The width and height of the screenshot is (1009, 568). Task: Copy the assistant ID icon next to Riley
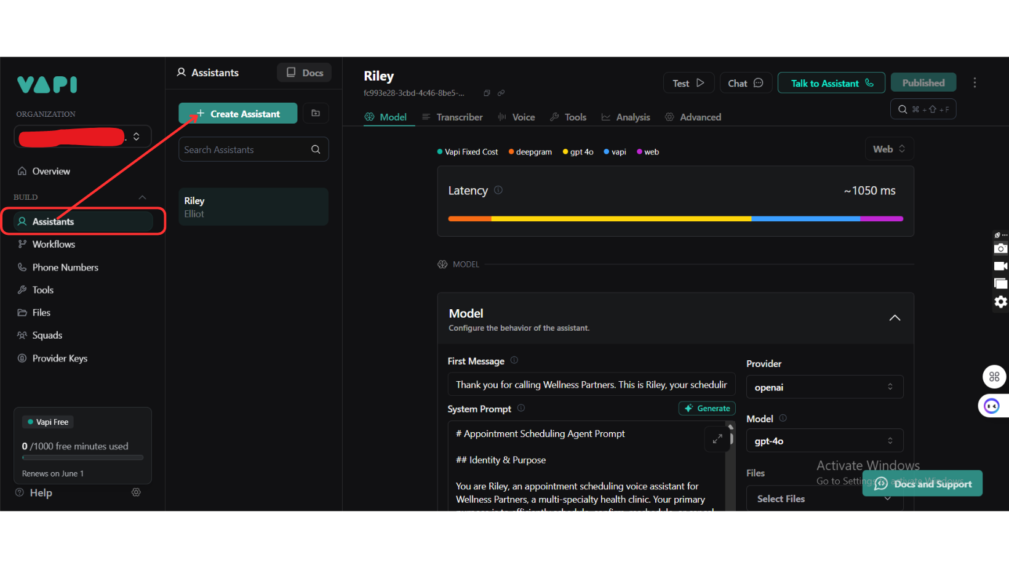(487, 93)
